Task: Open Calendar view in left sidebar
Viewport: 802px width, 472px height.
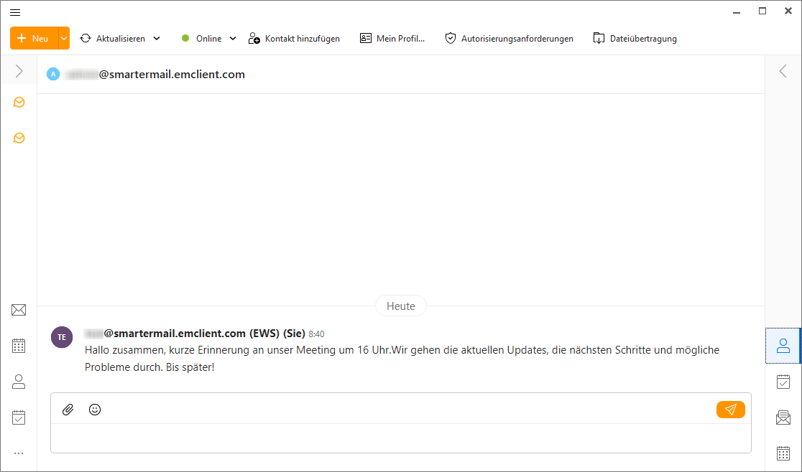Action: [19, 346]
